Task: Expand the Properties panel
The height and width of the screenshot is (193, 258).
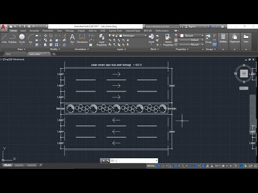Action: click(182, 49)
